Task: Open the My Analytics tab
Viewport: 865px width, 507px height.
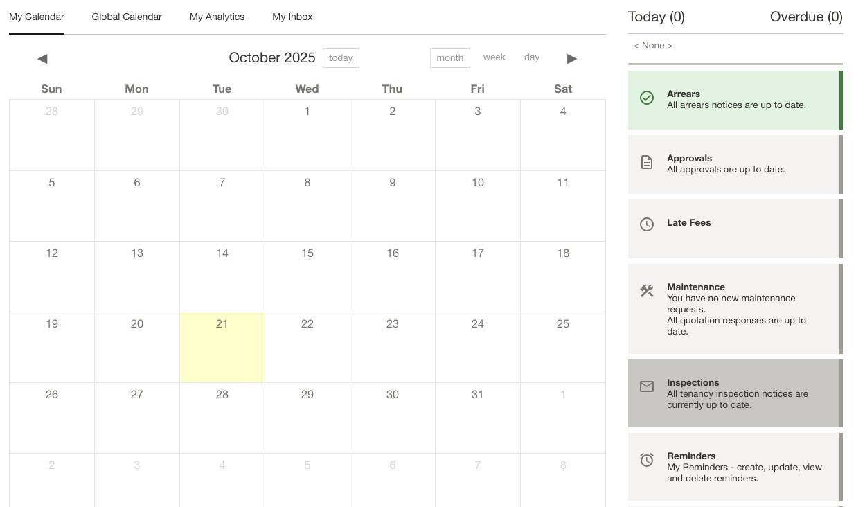Action: pos(217,17)
